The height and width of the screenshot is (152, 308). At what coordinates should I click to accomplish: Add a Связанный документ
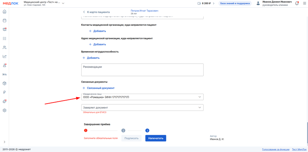point(99,88)
